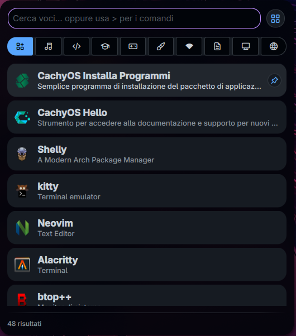This screenshot has height=336, width=296.
Task: Launch Neovim text editor
Action: (147, 228)
